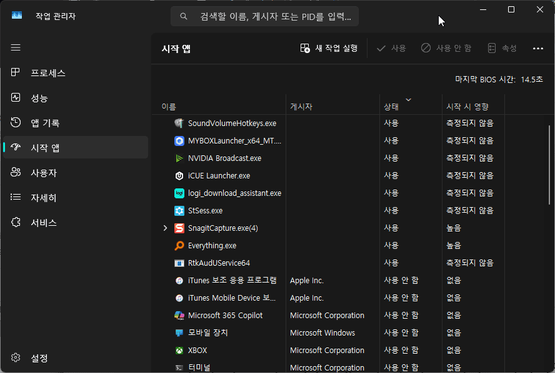Click Microsoft Windows publisher of 모바일 장치
555x373 pixels.
point(322,332)
